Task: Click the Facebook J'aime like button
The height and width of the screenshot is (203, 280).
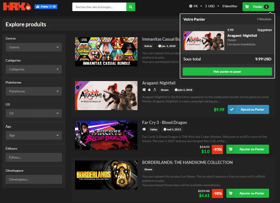Action: 46,7
